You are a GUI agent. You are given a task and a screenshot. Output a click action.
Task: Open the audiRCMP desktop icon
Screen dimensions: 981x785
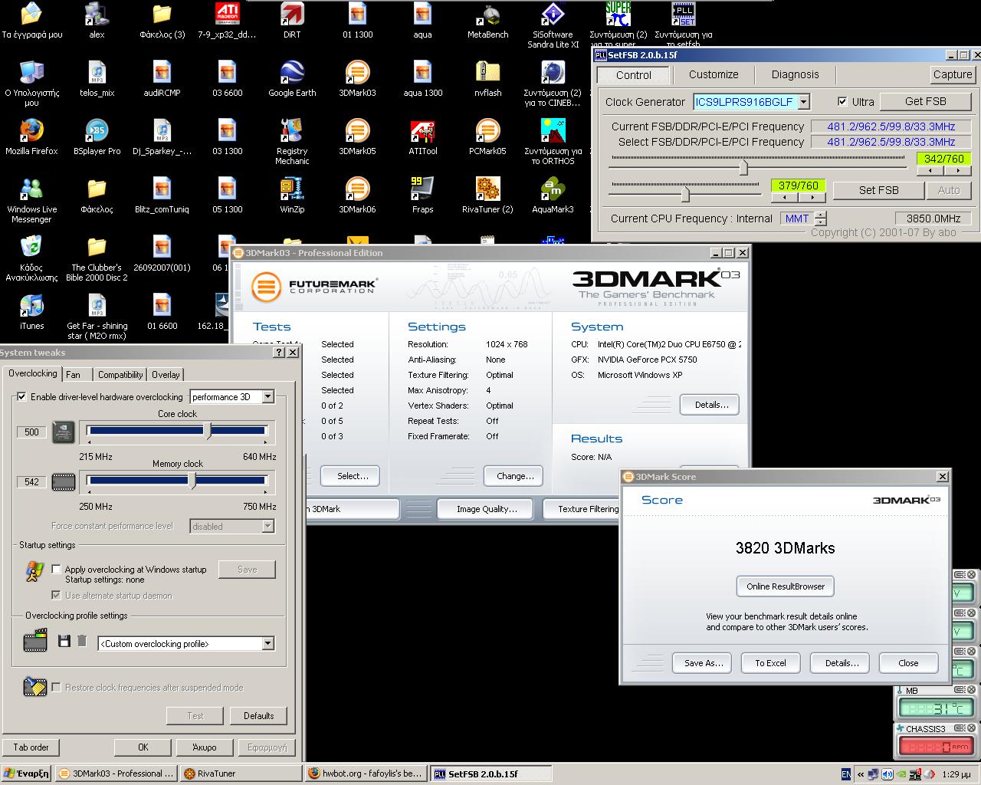point(162,78)
